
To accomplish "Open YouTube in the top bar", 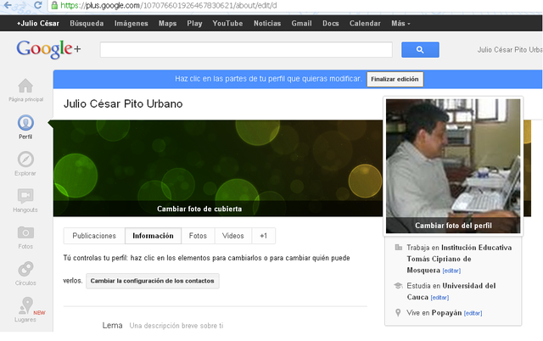I will click(x=227, y=23).
